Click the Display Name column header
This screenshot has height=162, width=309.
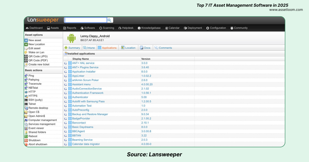pos(81,59)
